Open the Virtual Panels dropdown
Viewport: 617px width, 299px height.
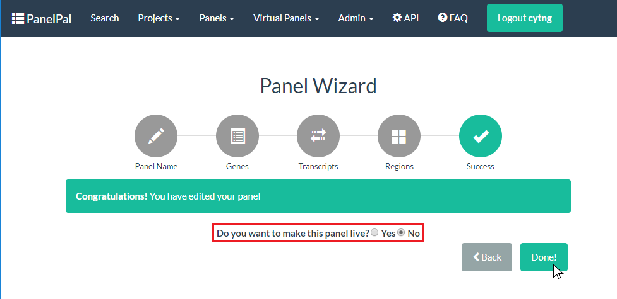tap(287, 18)
